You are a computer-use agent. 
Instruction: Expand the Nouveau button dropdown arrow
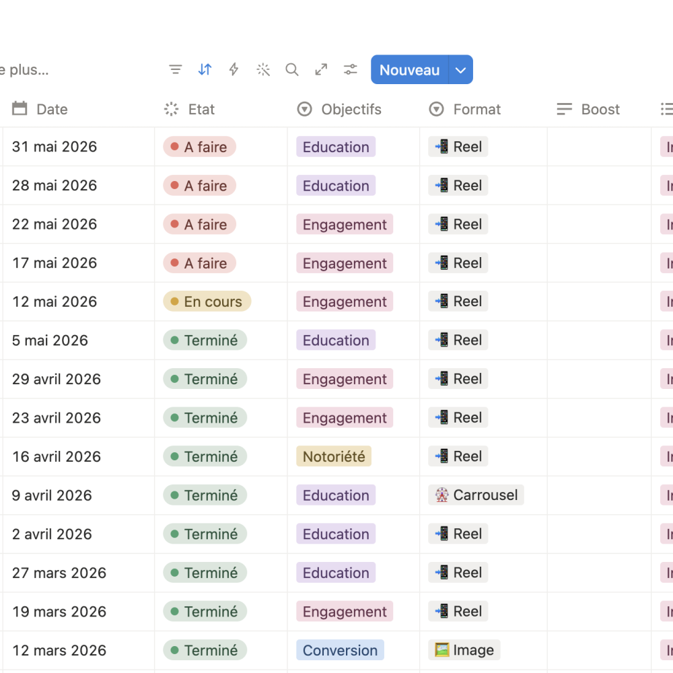coord(461,69)
